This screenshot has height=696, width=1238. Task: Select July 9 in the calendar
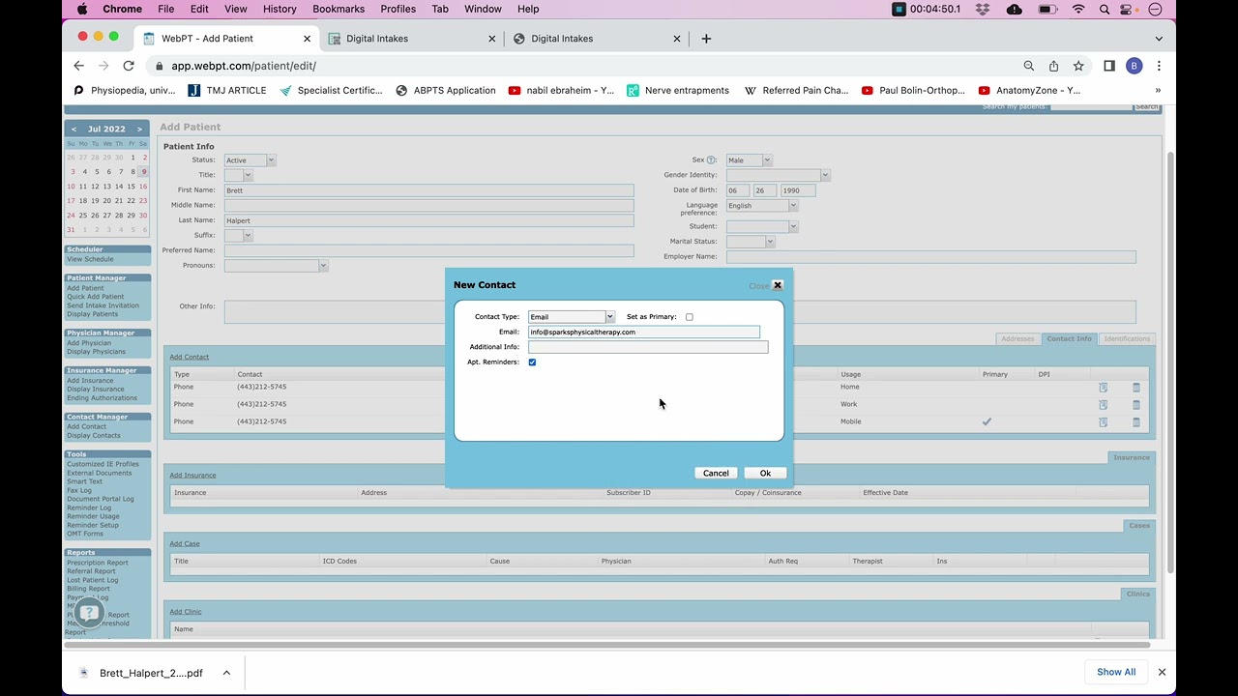[x=144, y=171]
